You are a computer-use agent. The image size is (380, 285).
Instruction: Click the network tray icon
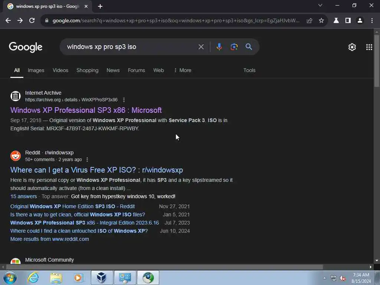coord(334,278)
